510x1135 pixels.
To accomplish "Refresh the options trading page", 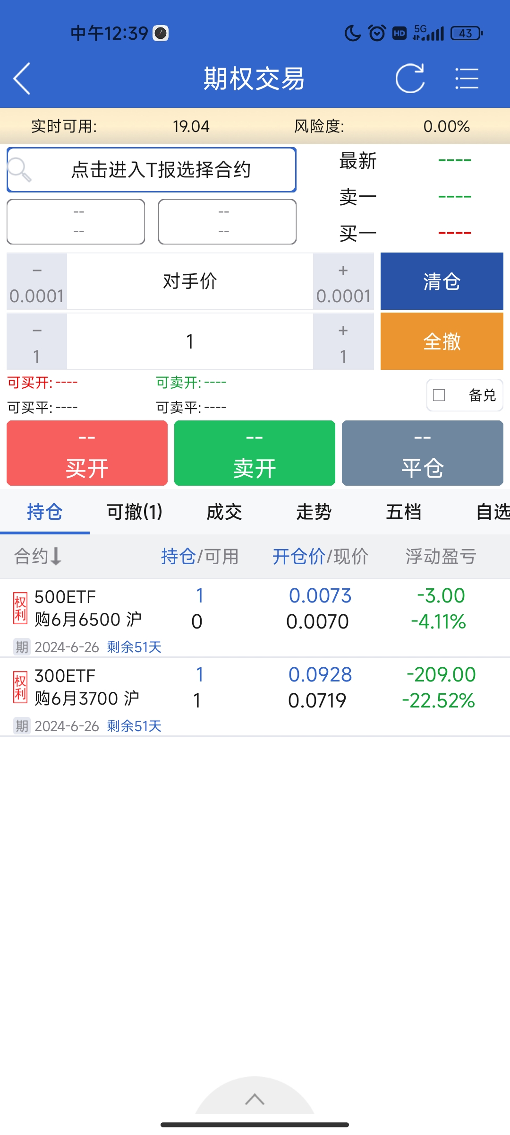I will (x=409, y=79).
